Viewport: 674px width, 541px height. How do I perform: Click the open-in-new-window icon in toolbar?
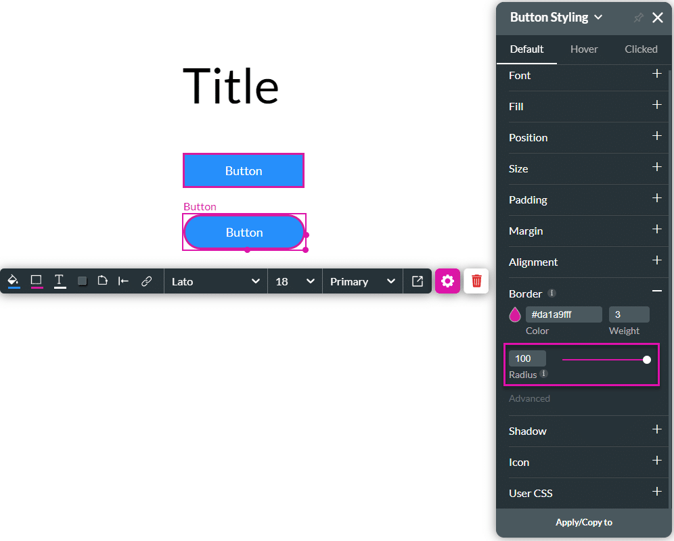click(418, 281)
